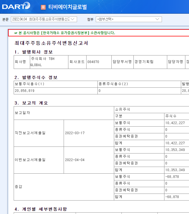
Task: Click the 직전보고서제출일 label
Action: [30, 133]
